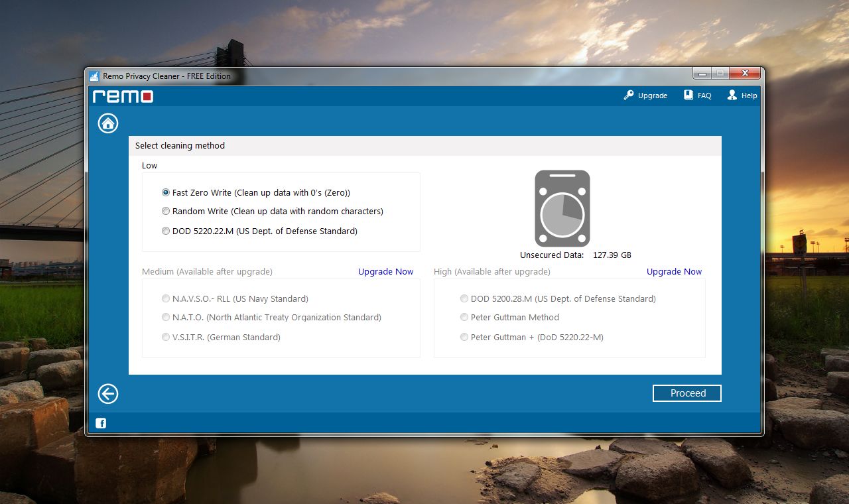Open the FAQ menu label

(704, 95)
